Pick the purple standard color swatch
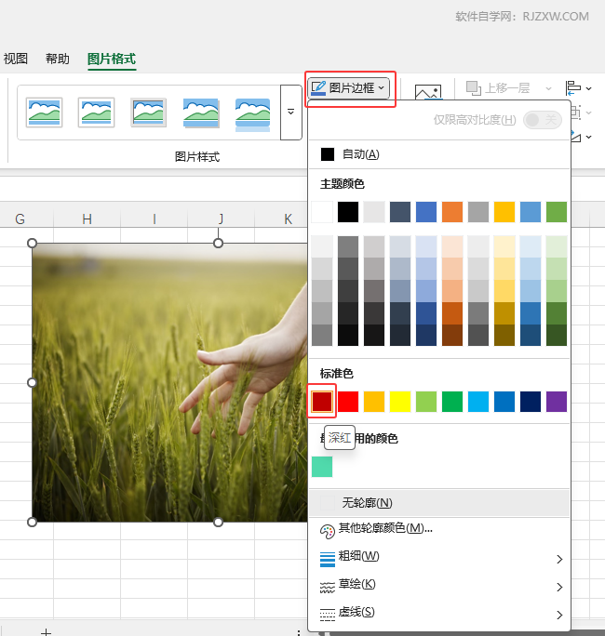Image resolution: width=605 pixels, height=636 pixels. (557, 402)
